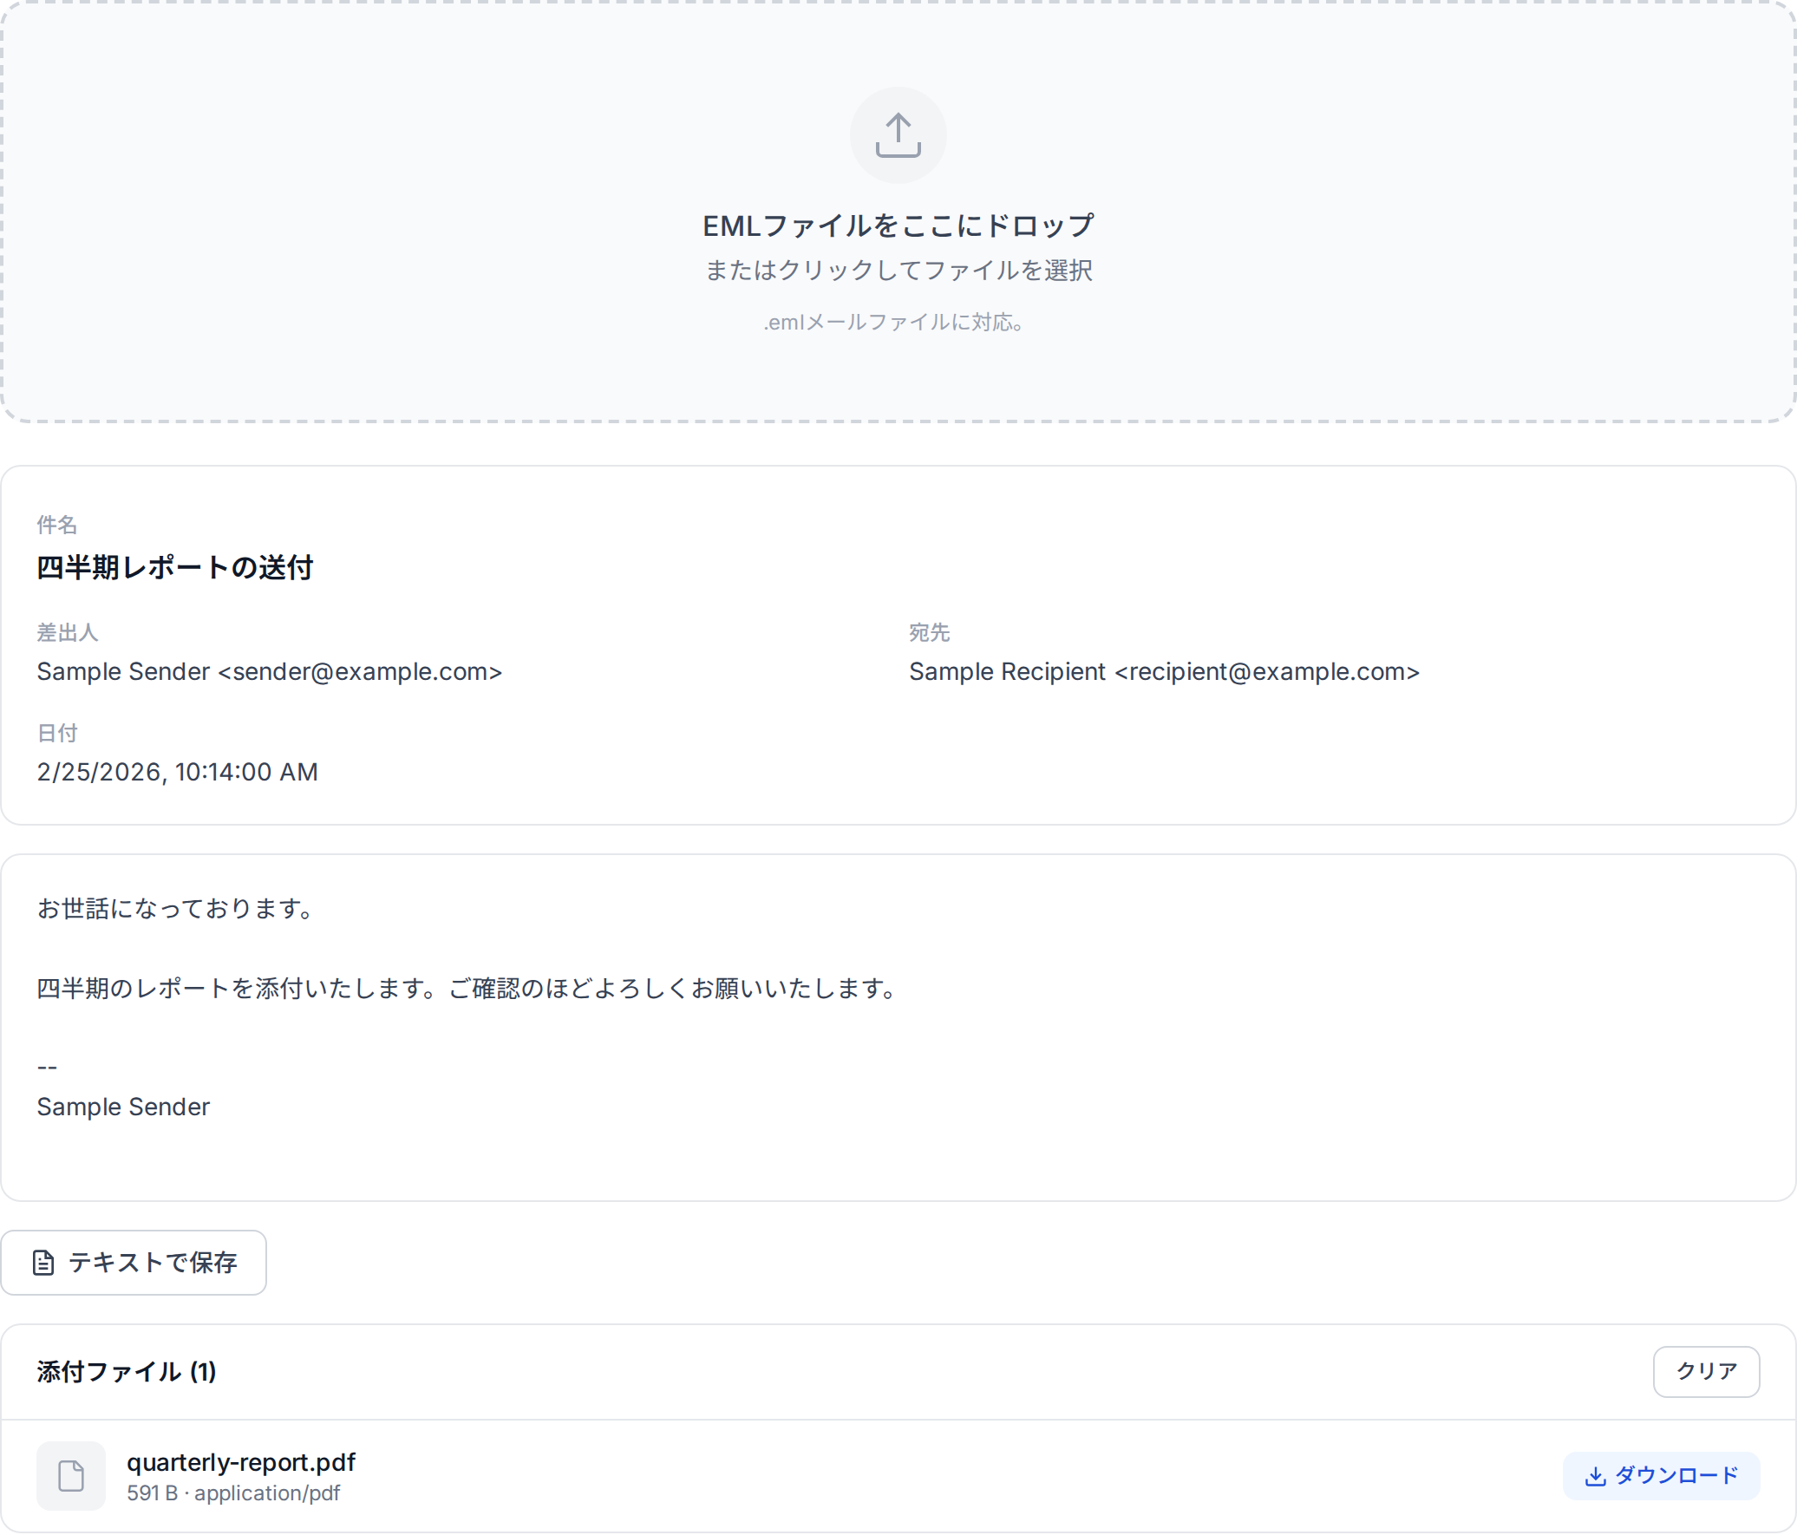Click body line 四半期のレポートを添付いたします

tap(234, 988)
